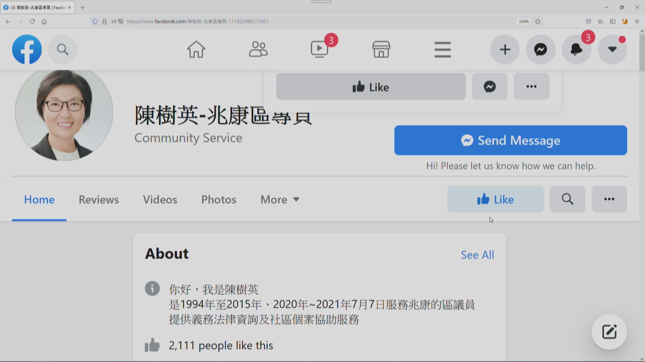The width and height of the screenshot is (645, 362).
Task: Open the Facebook home feed icon
Action: (196, 49)
